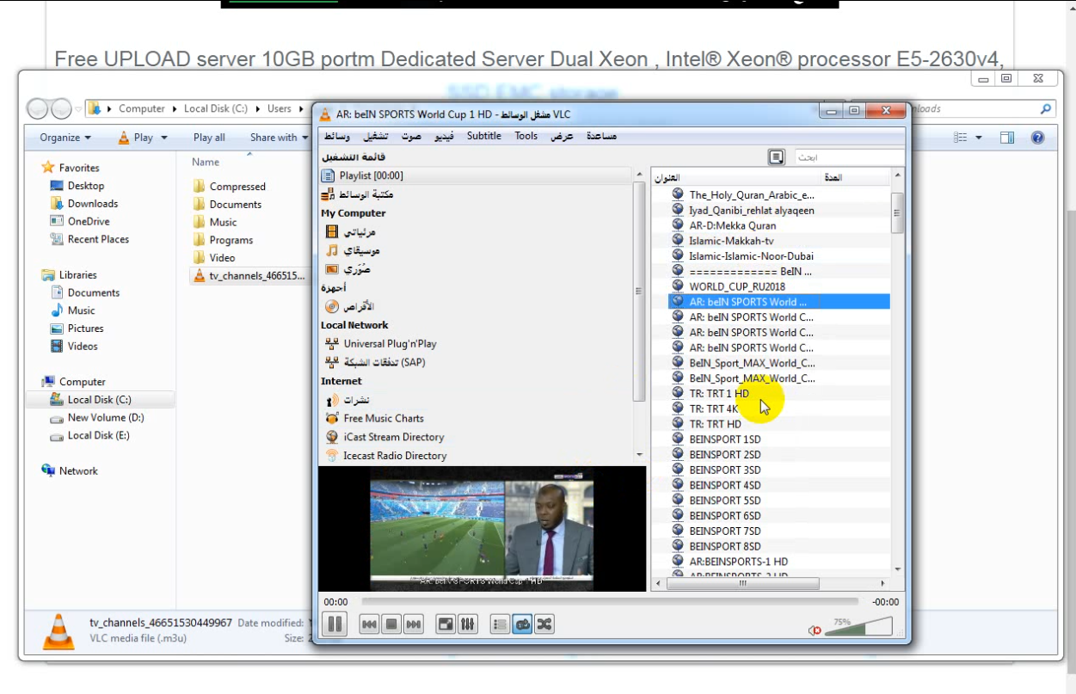Click the المدة (Duration) column header
This screenshot has width=1076, height=694.
pos(855,178)
